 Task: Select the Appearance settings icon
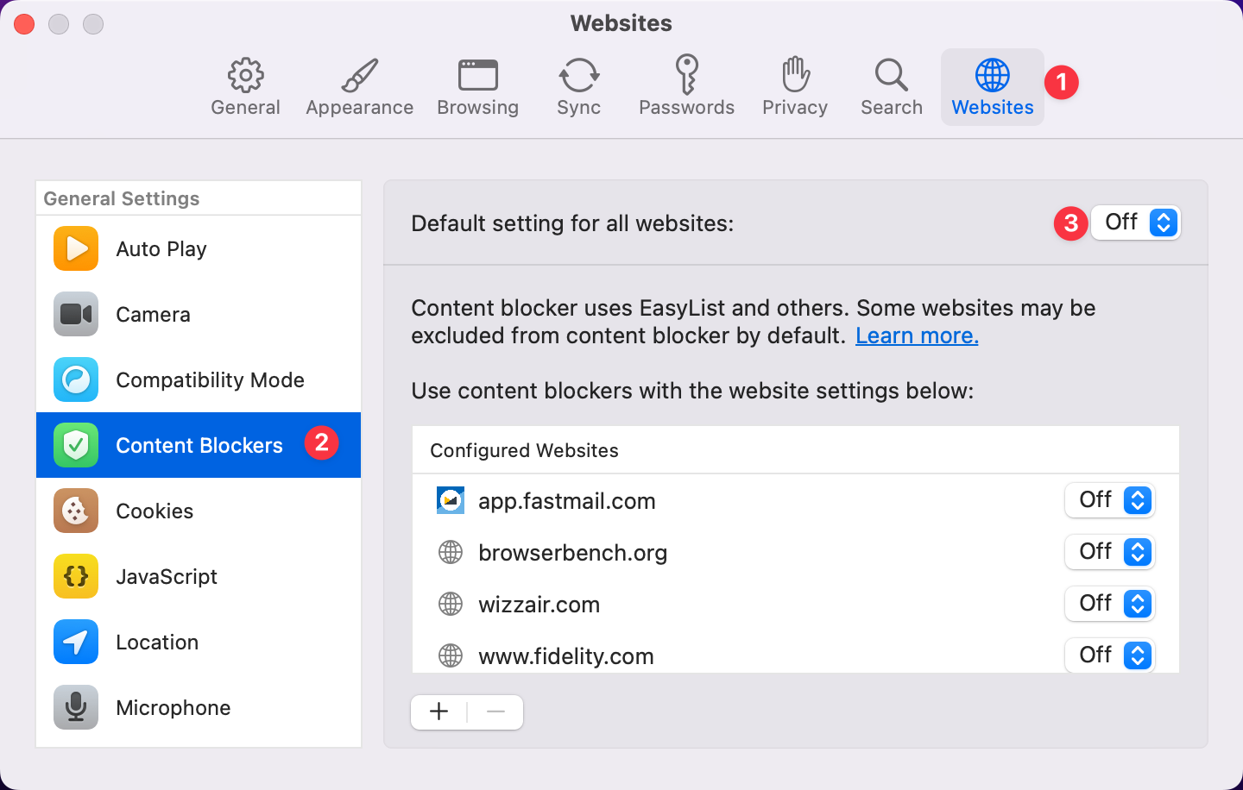[x=359, y=85]
